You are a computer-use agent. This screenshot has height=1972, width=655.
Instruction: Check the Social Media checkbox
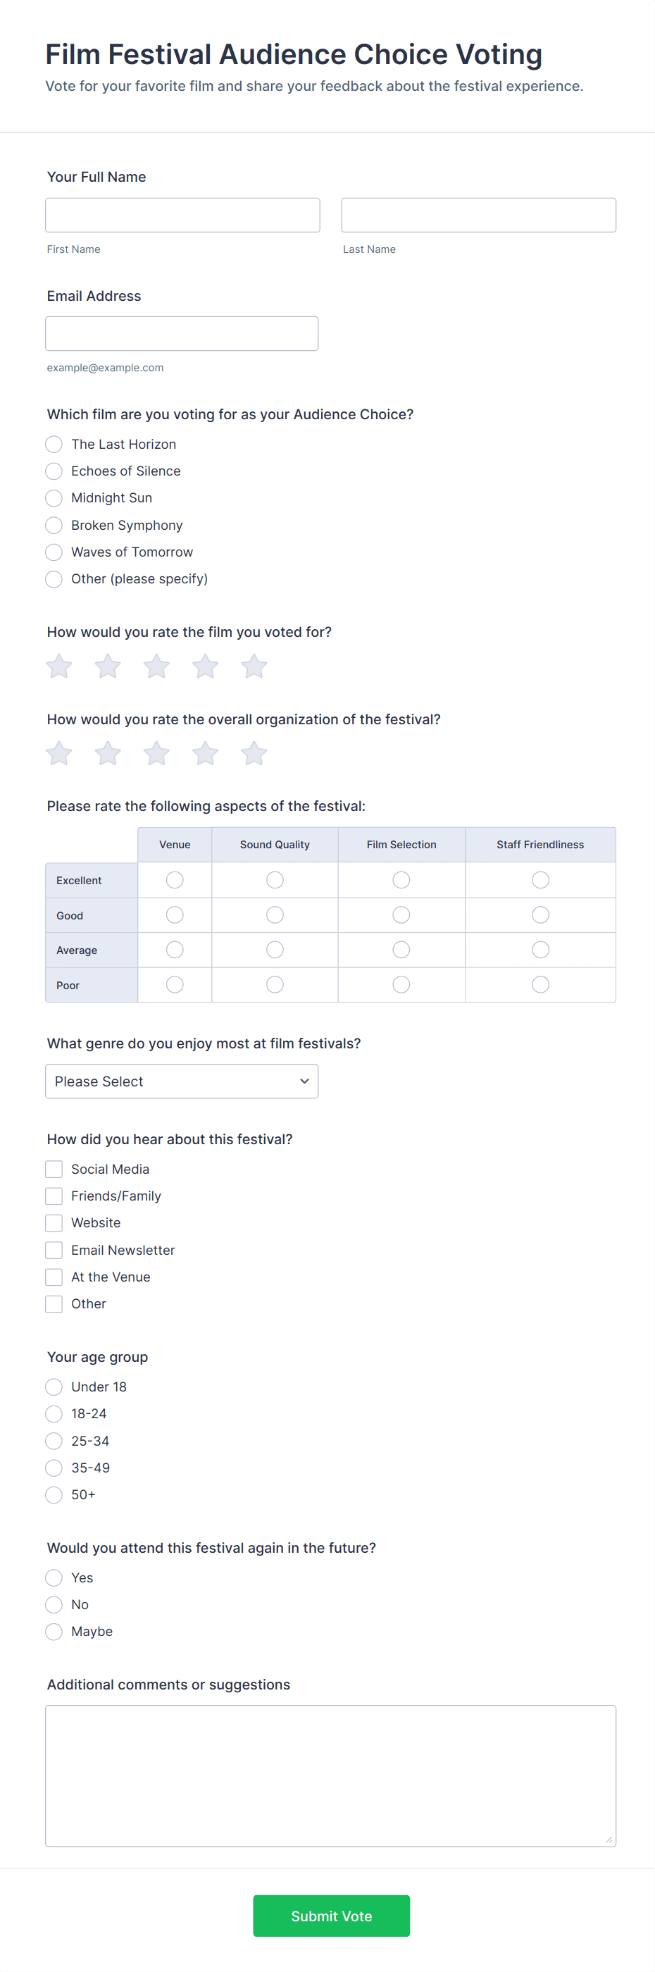coord(54,1169)
